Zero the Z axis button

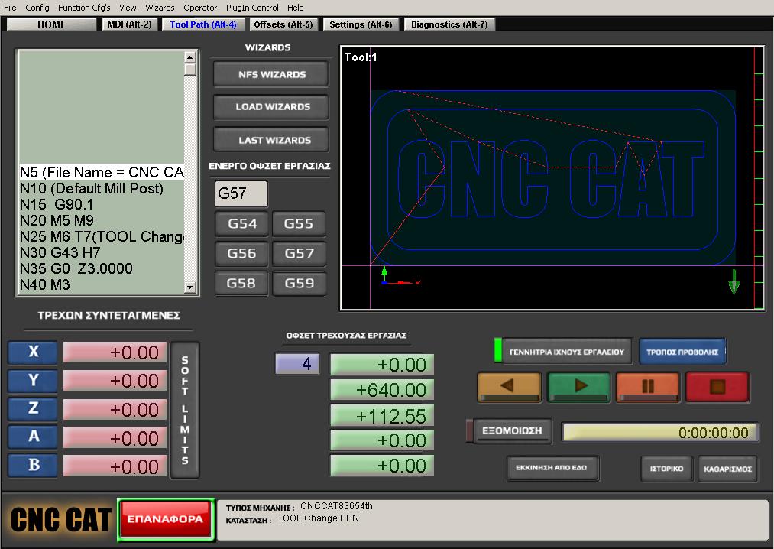point(33,409)
